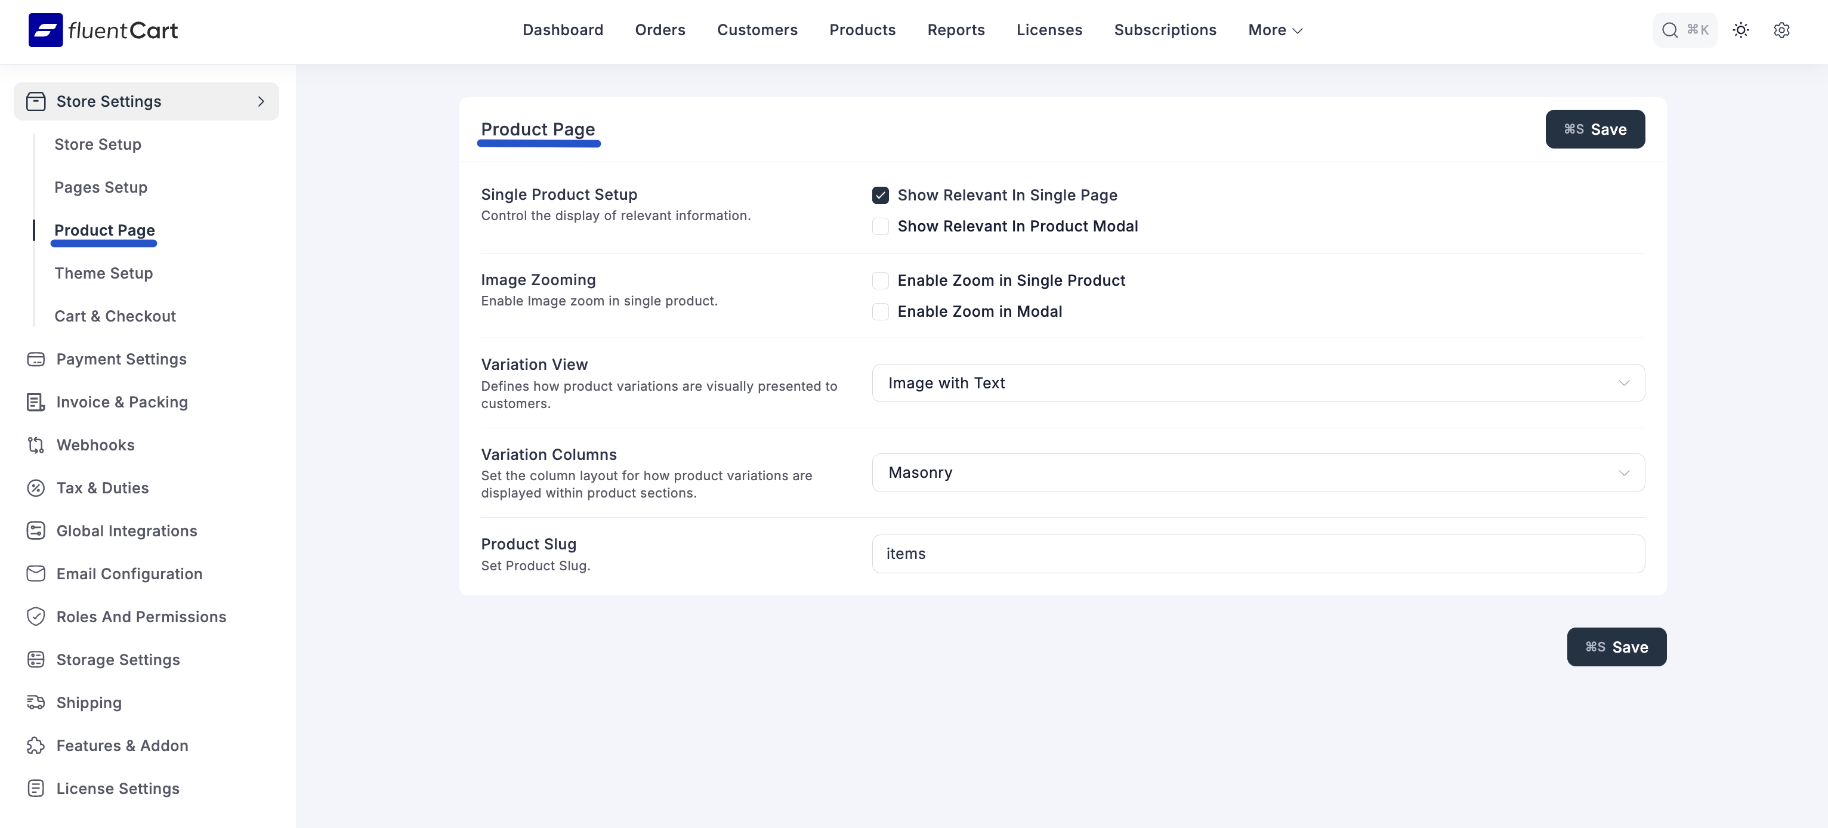Viewport: 1828px width, 828px height.
Task: Click the fluentCart logo icon
Action: click(x=45, y=30)
